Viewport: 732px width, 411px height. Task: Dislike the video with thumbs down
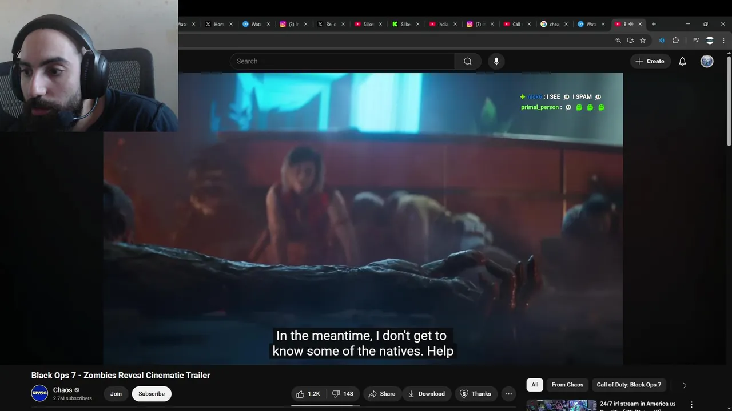pos(343,394)
